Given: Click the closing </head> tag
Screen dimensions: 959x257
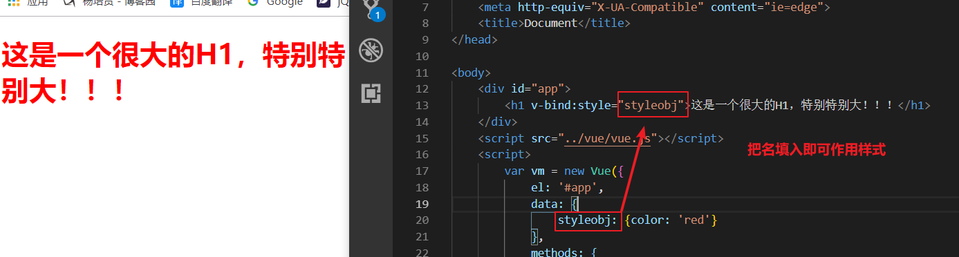Looking at the screenshot, I should (474, 40).
